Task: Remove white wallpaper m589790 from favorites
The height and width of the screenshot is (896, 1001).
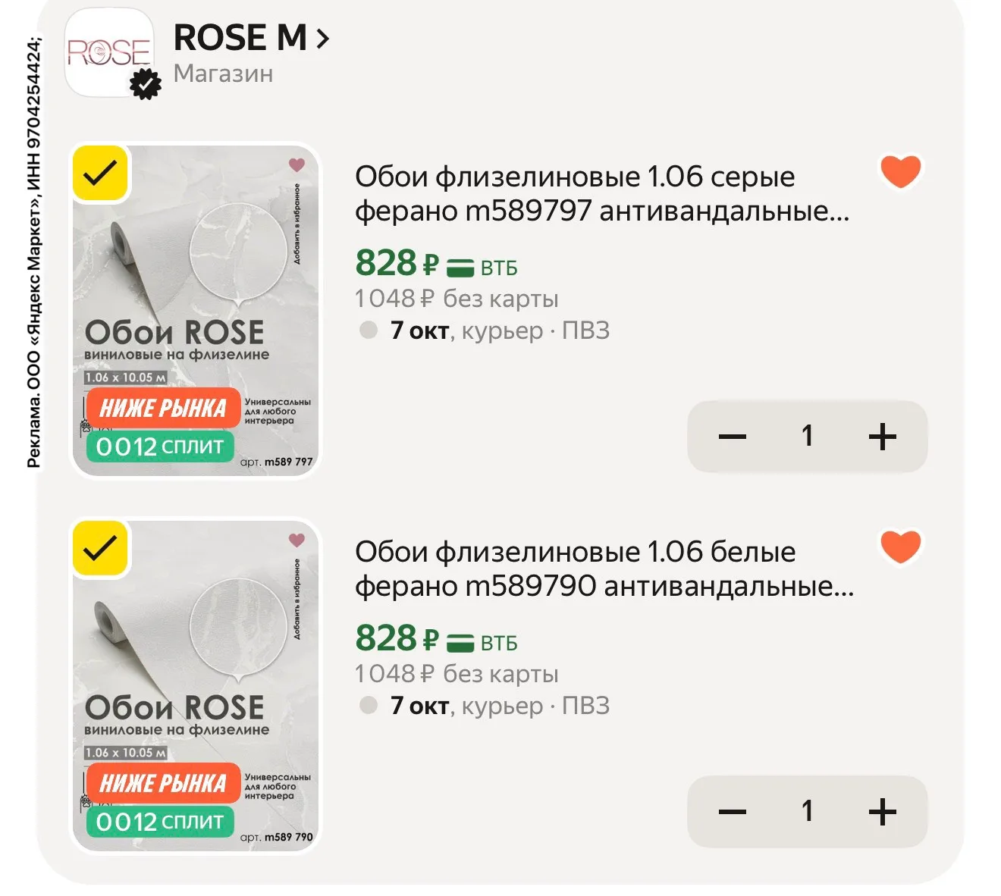Action: tap(900, 547)
